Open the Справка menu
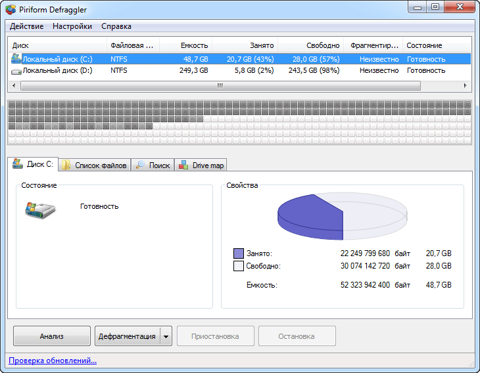 click(116, 26)
